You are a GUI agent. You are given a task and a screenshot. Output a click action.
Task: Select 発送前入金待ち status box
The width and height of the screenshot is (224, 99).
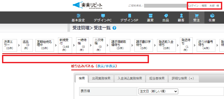[166, 45]
